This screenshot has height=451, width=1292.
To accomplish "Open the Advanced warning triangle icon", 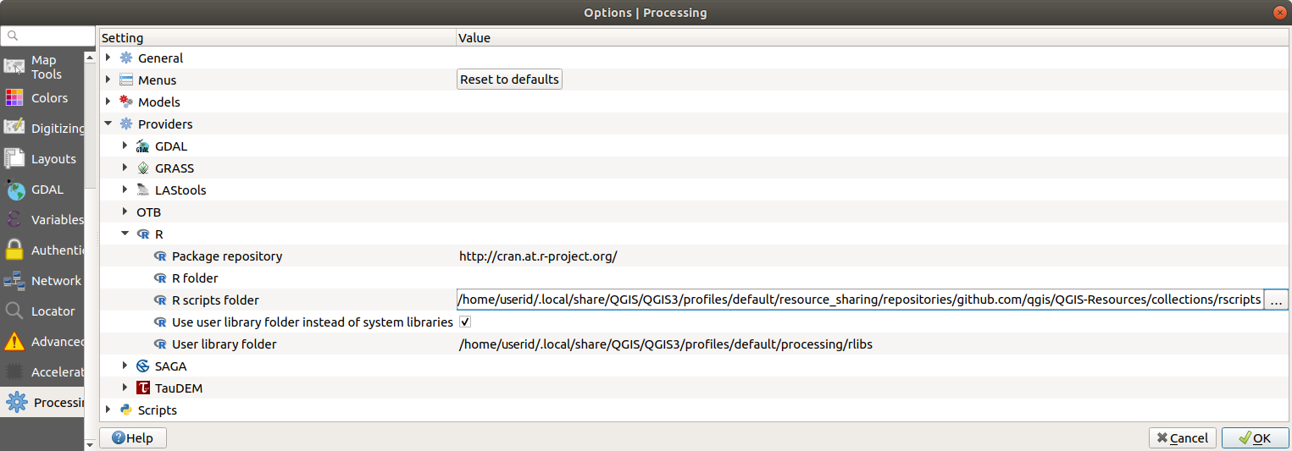I will (x=14, y=342).
